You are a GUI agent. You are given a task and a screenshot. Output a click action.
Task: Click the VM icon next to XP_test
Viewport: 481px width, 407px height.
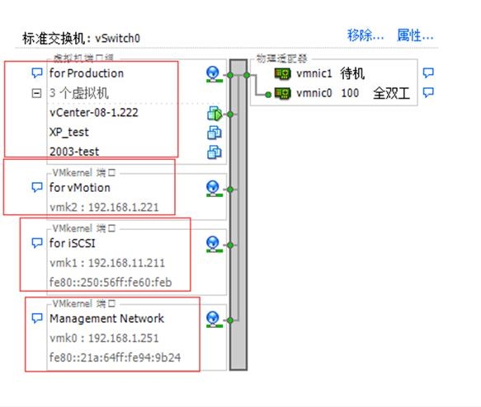click(x=215, y=133)
